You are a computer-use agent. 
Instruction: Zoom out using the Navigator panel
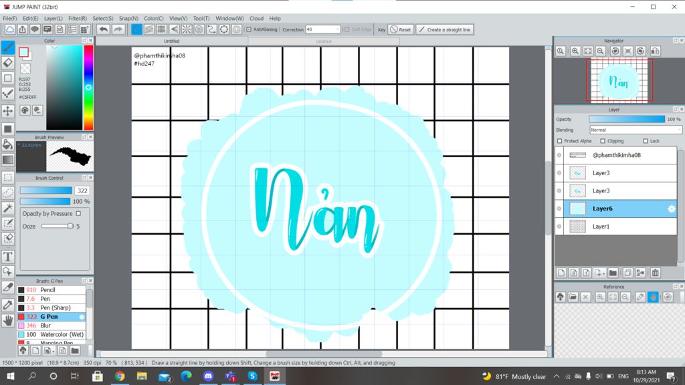(601, 51)
